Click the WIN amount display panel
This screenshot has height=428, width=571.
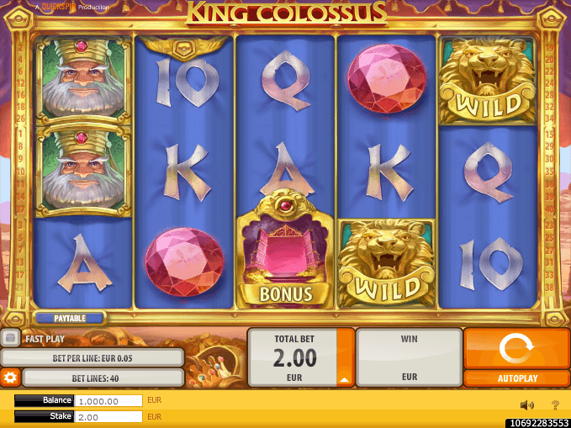pos(409,357)
